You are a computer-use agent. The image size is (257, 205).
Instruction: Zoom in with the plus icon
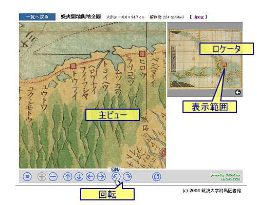42,177
